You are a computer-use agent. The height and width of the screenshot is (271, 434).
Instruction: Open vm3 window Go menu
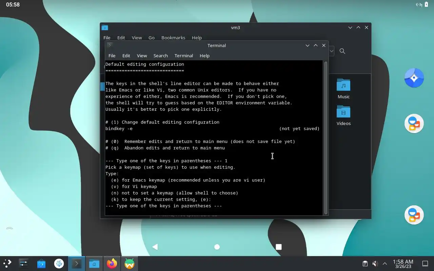coord(151,38)
